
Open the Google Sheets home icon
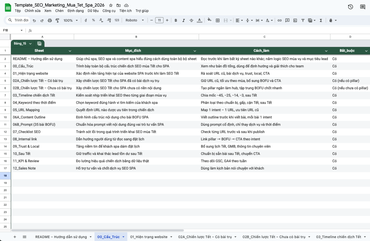click(x=8, y=8)
